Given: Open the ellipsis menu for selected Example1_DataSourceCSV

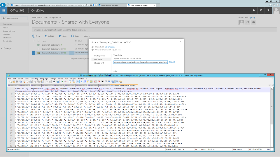Looking at the screenshot, I should [x=72, y=53].
